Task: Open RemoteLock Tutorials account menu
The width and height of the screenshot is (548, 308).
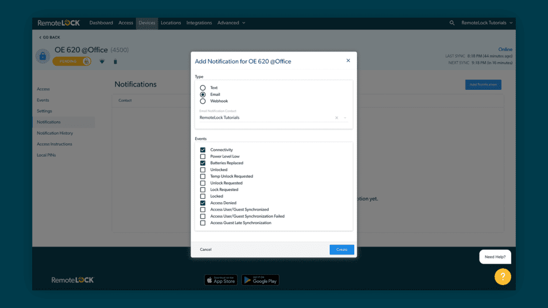Action: [487, 22]
